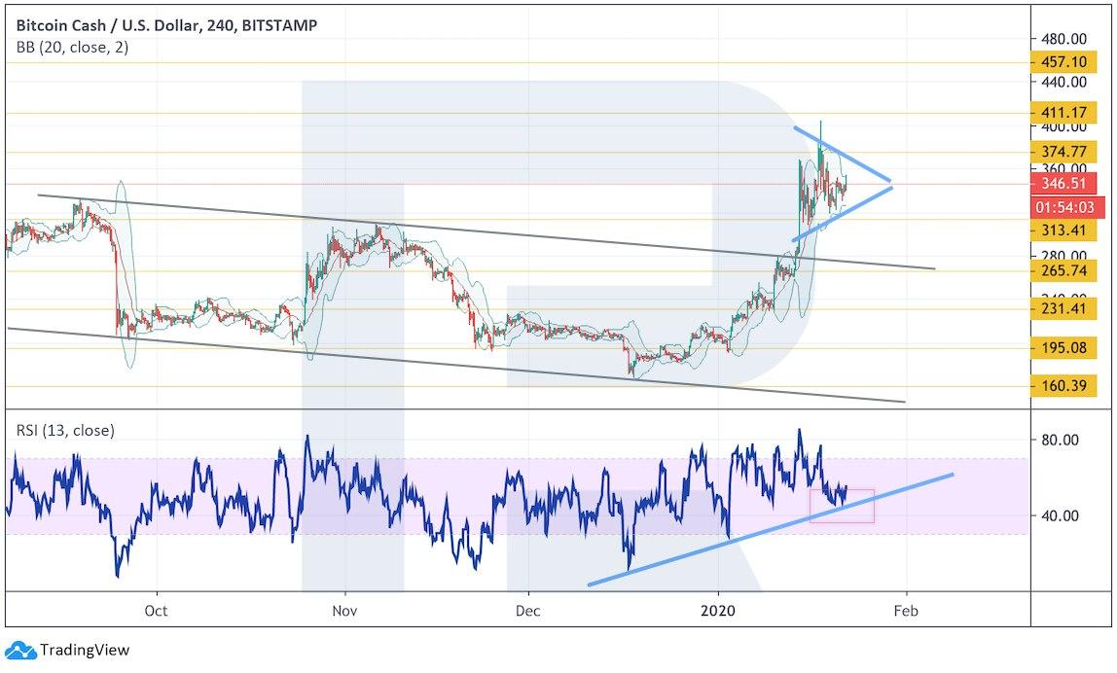Viewport: 1117px width, 673px height.
Task: Click the RSI 80.00 scale value
Action: click(x=1060, y=441)
